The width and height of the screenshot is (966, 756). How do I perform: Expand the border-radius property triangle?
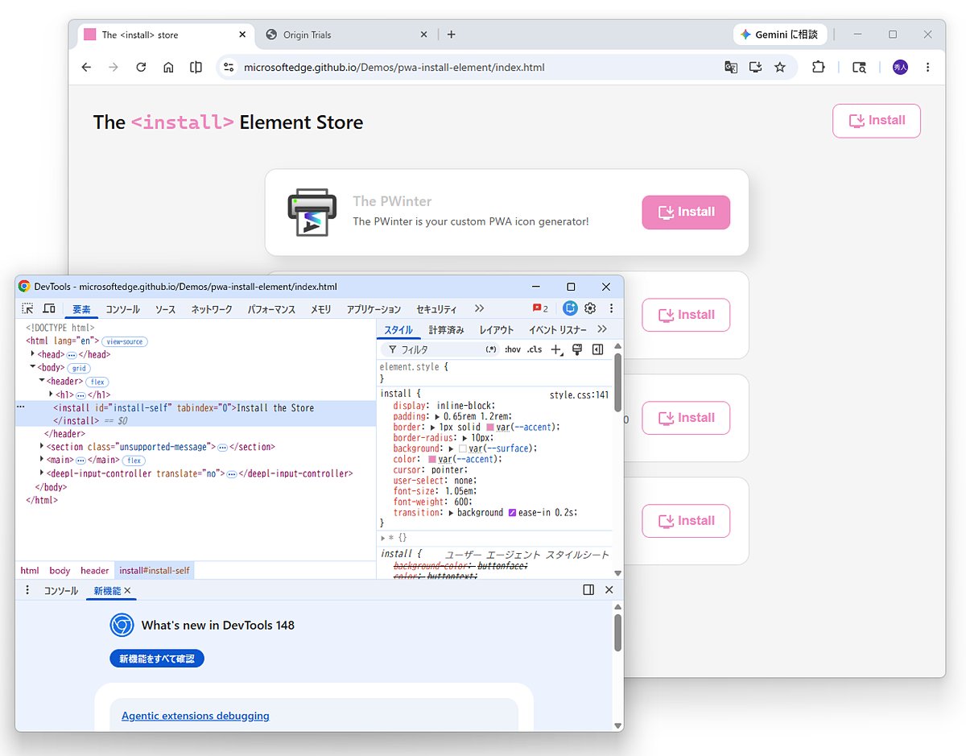pyautogui.click(x=466, y=437)
